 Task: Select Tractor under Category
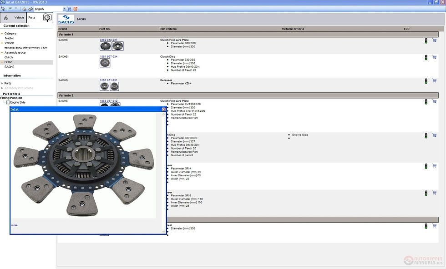tap(9, 38)
